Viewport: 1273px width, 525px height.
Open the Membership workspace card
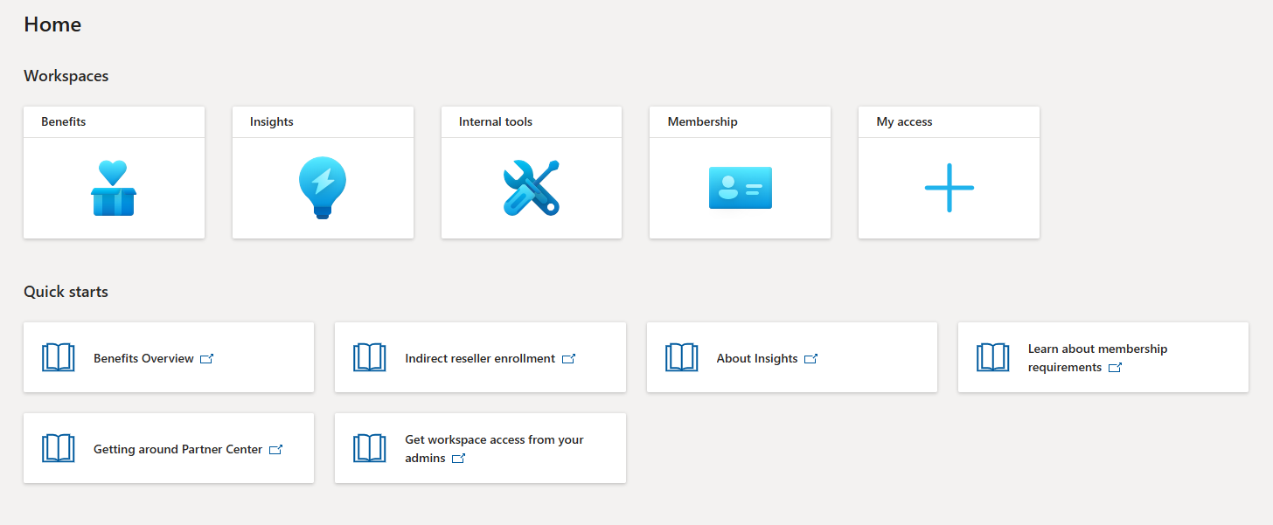tap(740, 172)
